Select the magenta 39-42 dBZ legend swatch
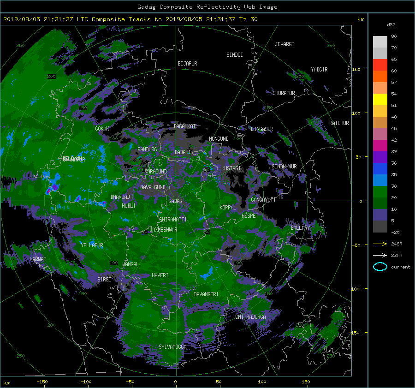 pyautogui.click(x=380, y=146)
